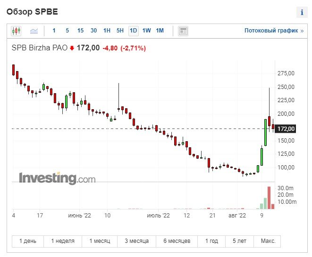Click the SPB Birzha PAO name

[39, 48]
